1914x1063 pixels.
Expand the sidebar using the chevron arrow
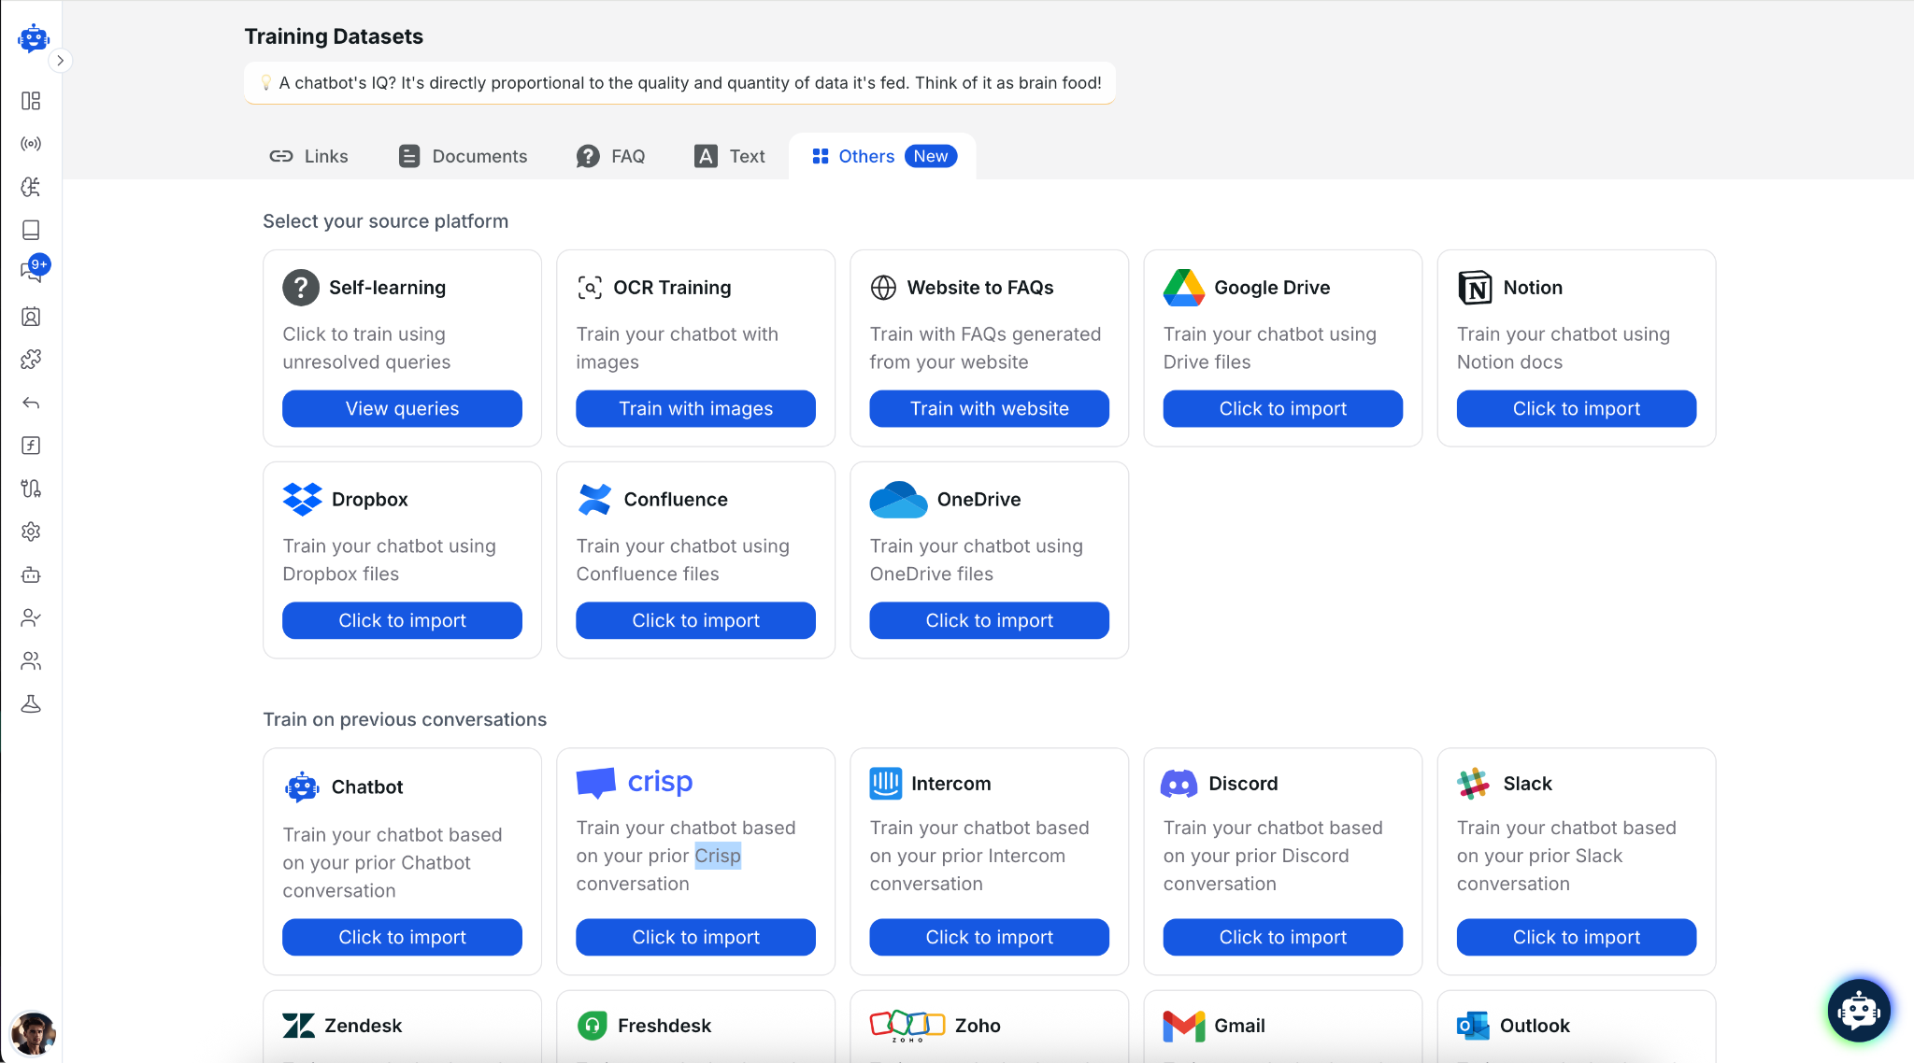point(60,61)
